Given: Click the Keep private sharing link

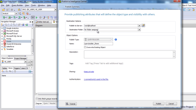Looking at the screenshot, I should [x=89, y=72].
